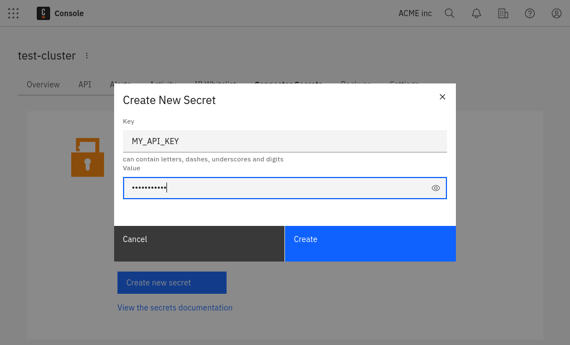570x345 pixels.
Task: Select the API tab
Action: tap(85, 85)
